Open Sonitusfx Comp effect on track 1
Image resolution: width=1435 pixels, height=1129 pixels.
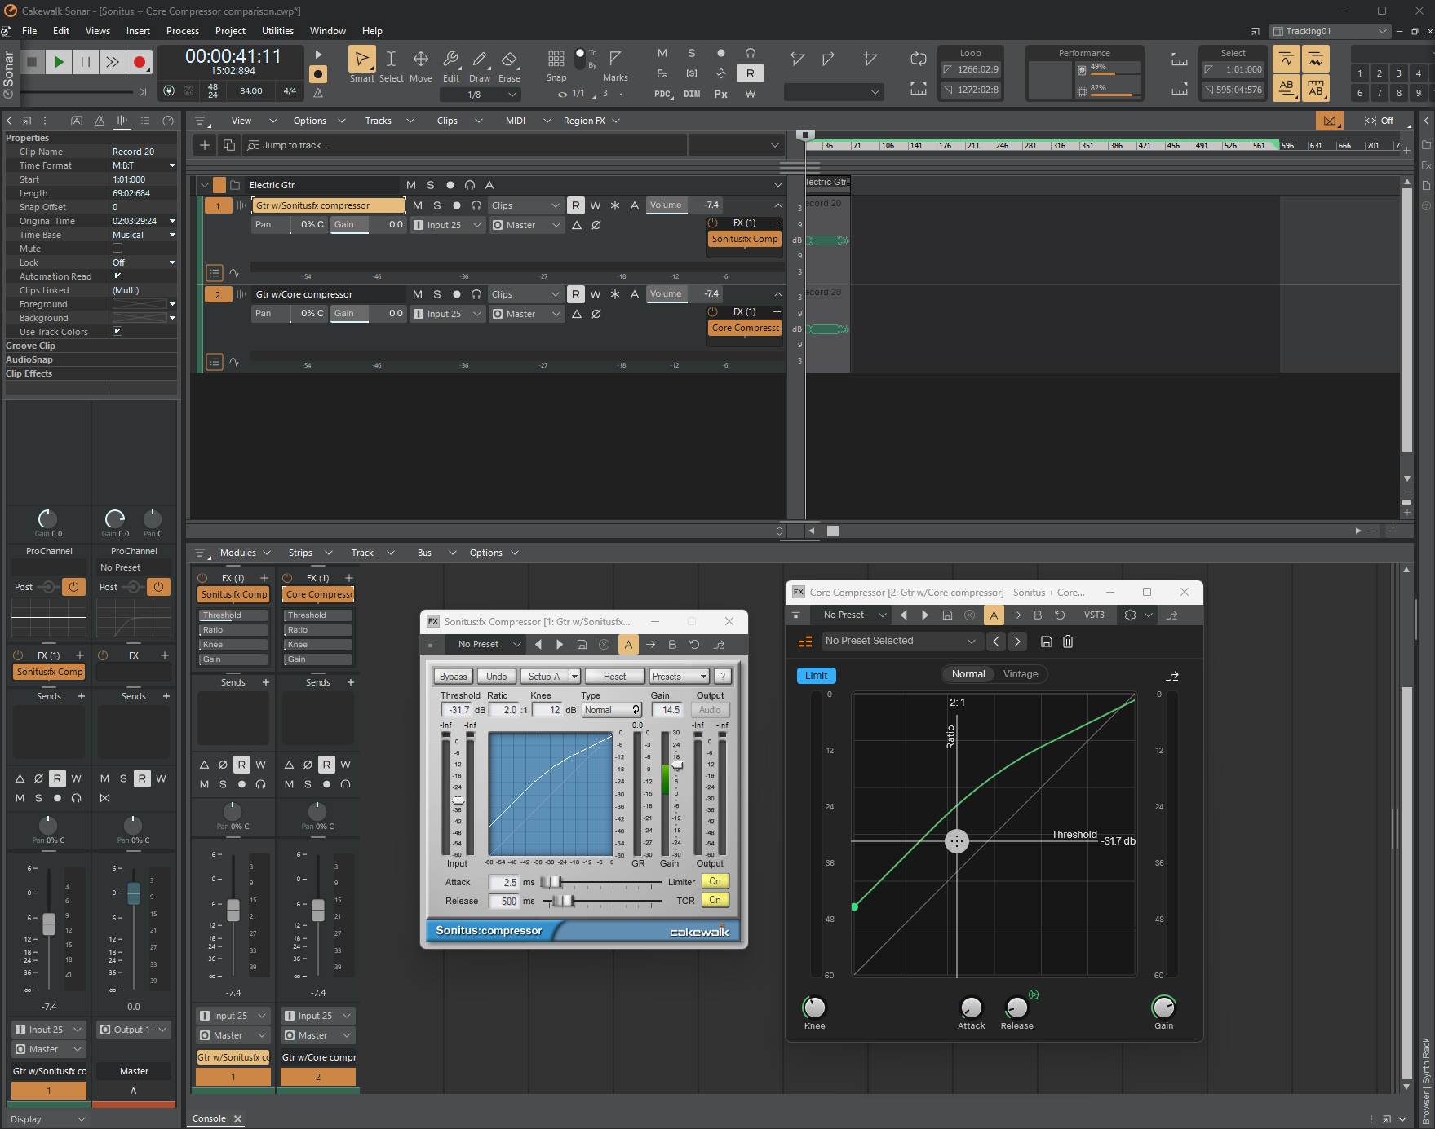click(x=745, y=240)
